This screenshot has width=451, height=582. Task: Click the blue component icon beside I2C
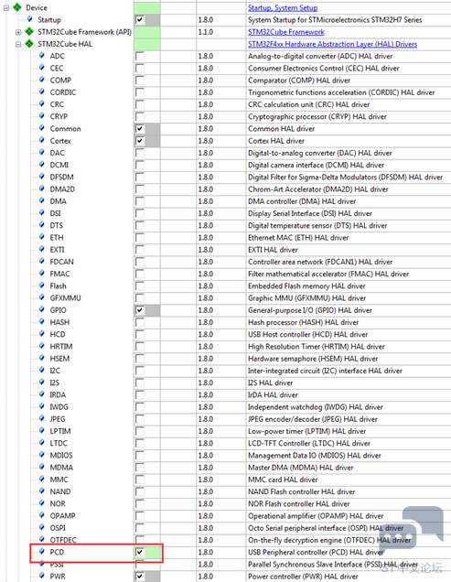point(41,370)
